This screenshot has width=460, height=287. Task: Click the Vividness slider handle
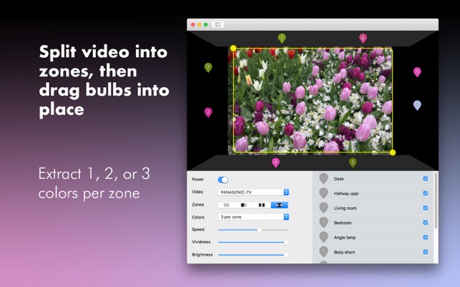pos(286,242)
